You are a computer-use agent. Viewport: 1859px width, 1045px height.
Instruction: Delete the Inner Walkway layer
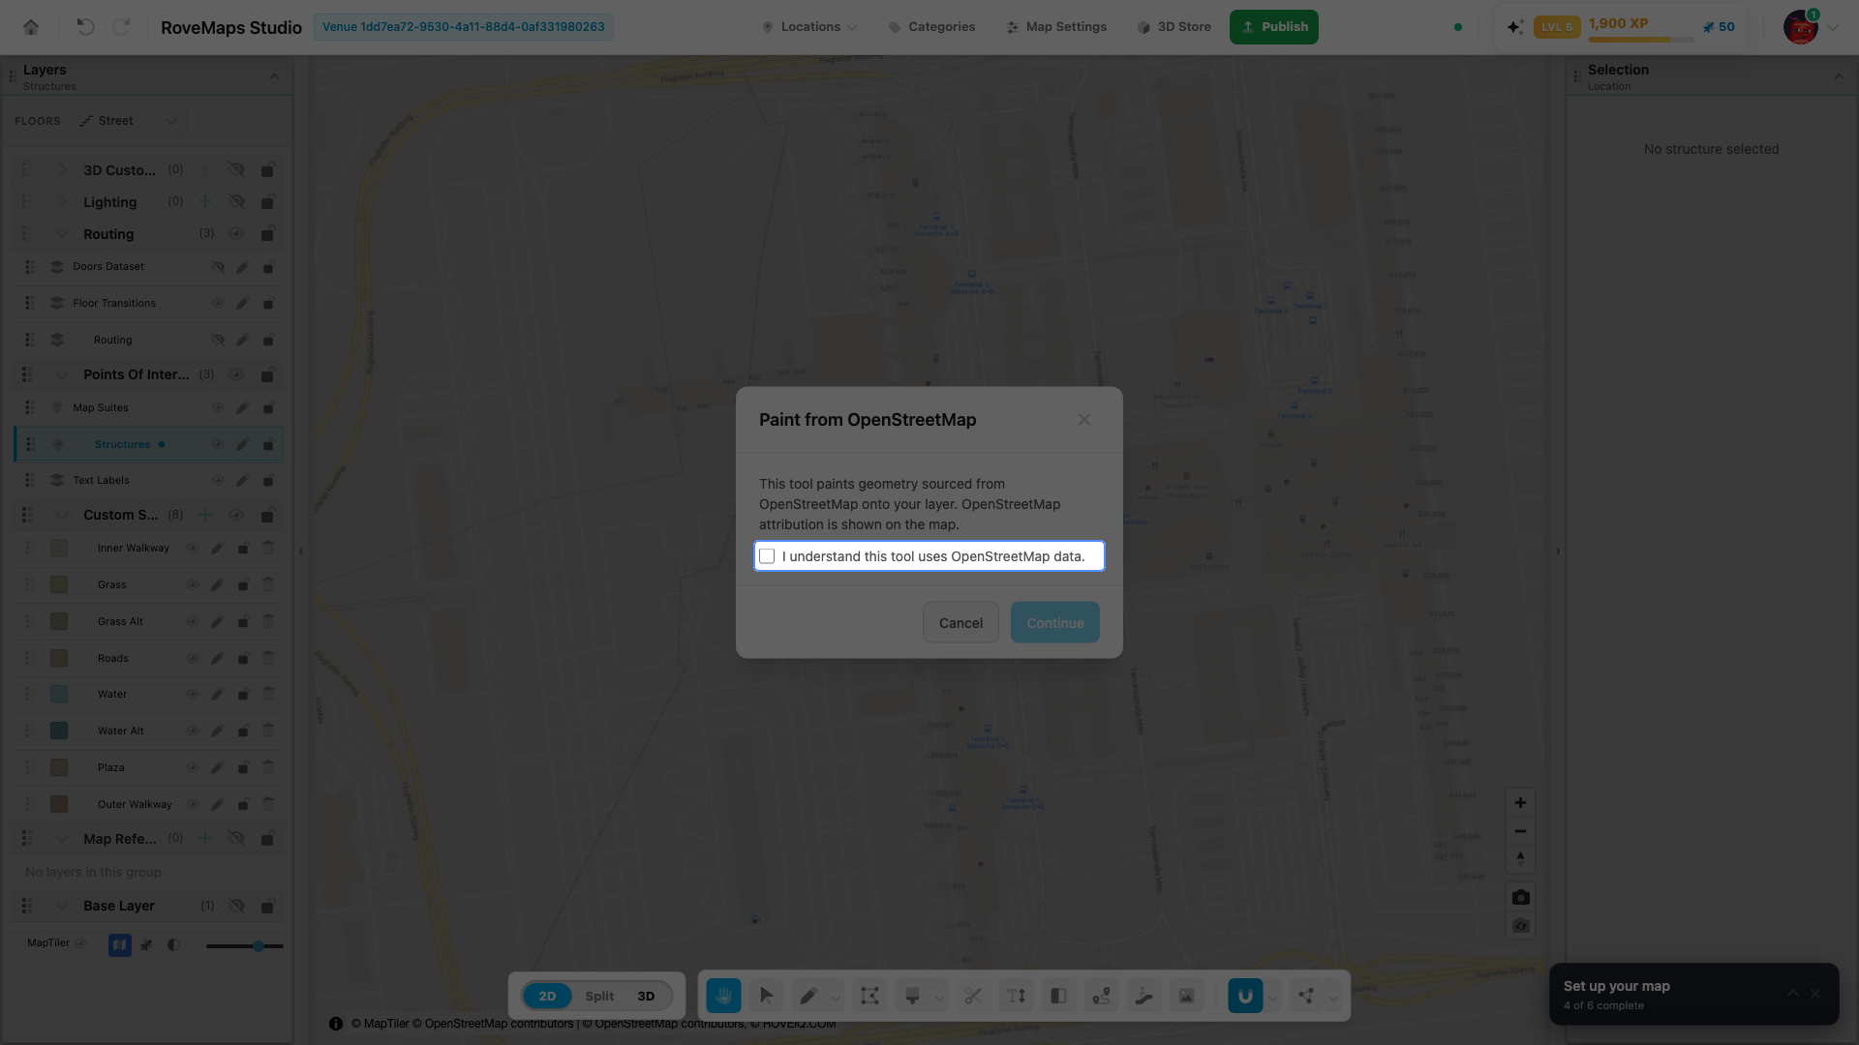tap(268, 548)
